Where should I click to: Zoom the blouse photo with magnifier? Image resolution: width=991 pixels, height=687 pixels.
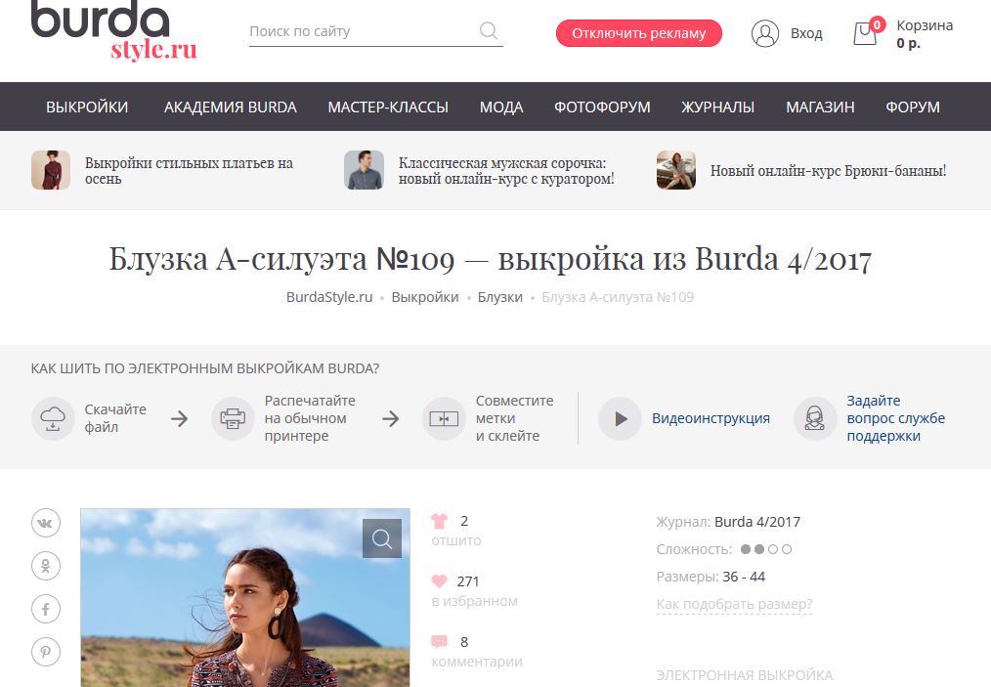pyautogui.click(x=382, y=538)
